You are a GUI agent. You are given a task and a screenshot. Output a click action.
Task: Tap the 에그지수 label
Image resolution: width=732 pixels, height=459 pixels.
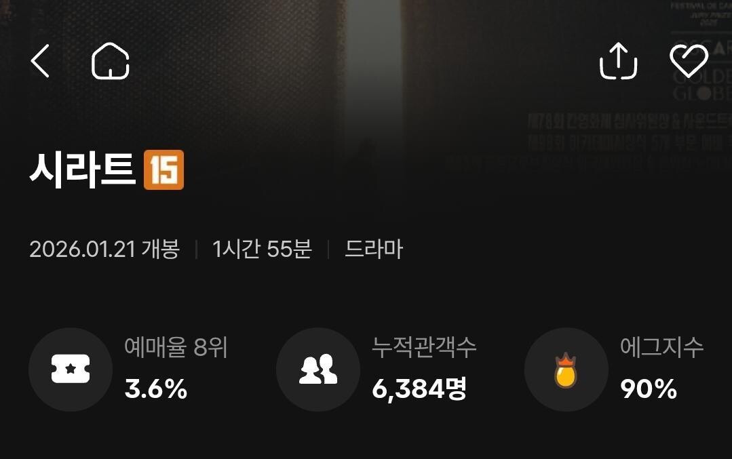[661, 348]
